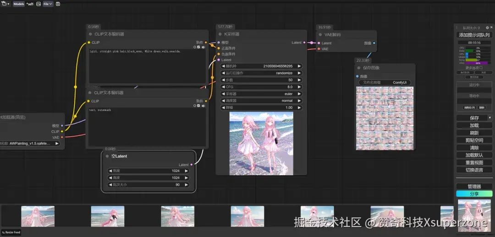Click the speaker icon above the negative prompt
Screen dimensions: 495x237
point(203,106)
